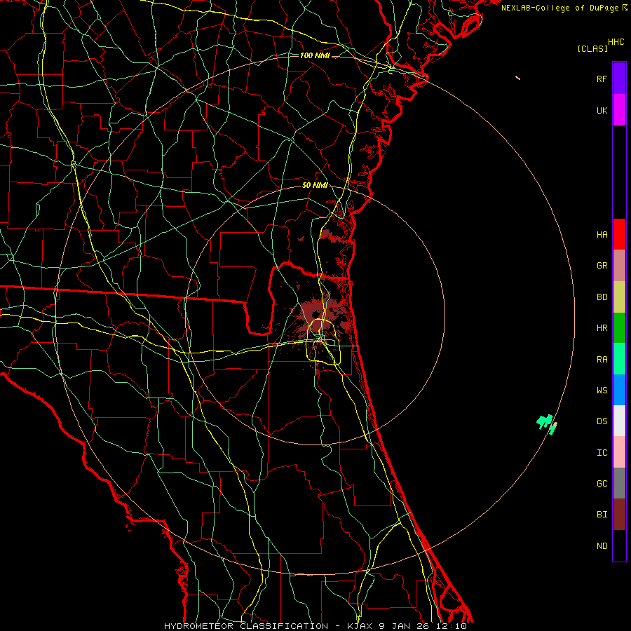Click the green rain echo offshore
The image size is (631, 631).
[x=546, y=424]
